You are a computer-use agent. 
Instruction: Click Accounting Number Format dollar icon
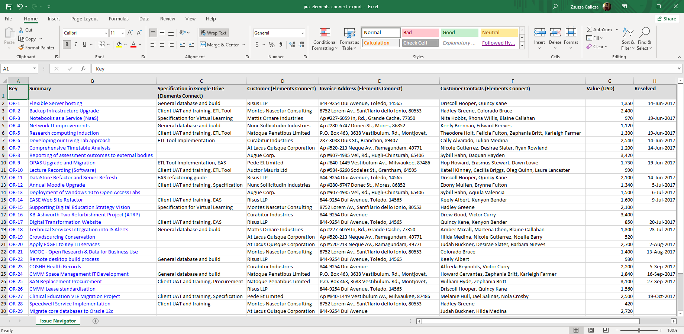[x=257, y=45]
